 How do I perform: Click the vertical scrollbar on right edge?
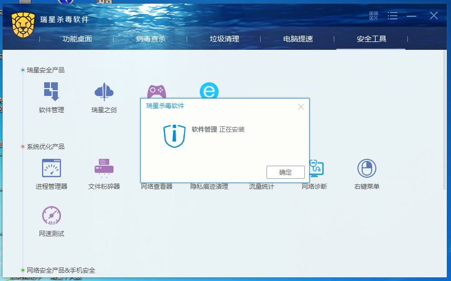444,121
